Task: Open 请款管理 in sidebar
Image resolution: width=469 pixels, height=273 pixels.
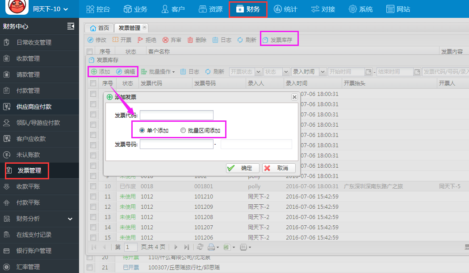Action: (x=39, y=74)
